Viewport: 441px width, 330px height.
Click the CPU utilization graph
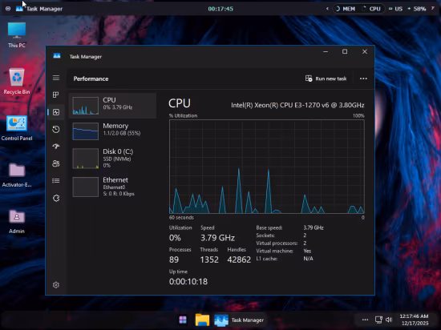click(267, 167)
